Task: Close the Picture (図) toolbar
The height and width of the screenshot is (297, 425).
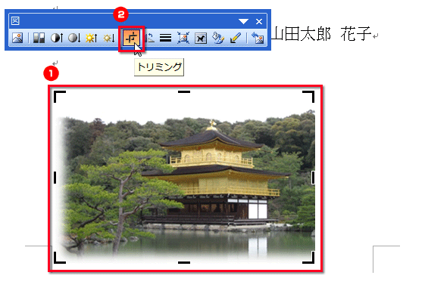Action: click(x=259, y=21)
